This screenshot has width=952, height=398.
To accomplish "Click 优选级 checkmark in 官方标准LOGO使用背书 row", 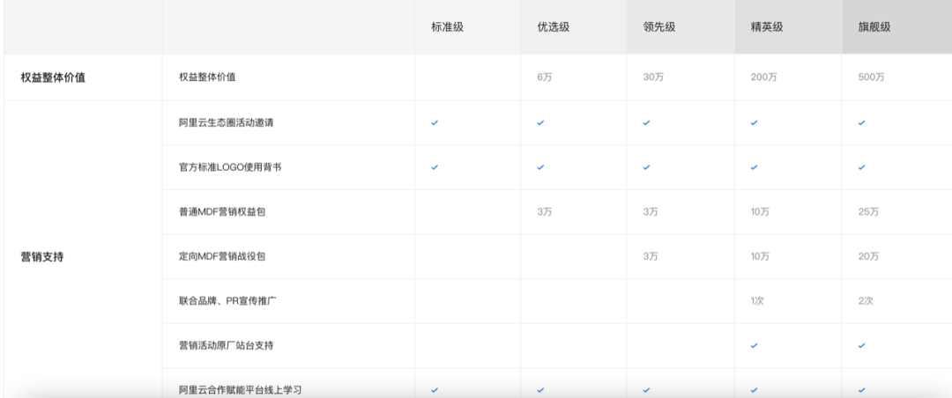I will coord(540,167).
